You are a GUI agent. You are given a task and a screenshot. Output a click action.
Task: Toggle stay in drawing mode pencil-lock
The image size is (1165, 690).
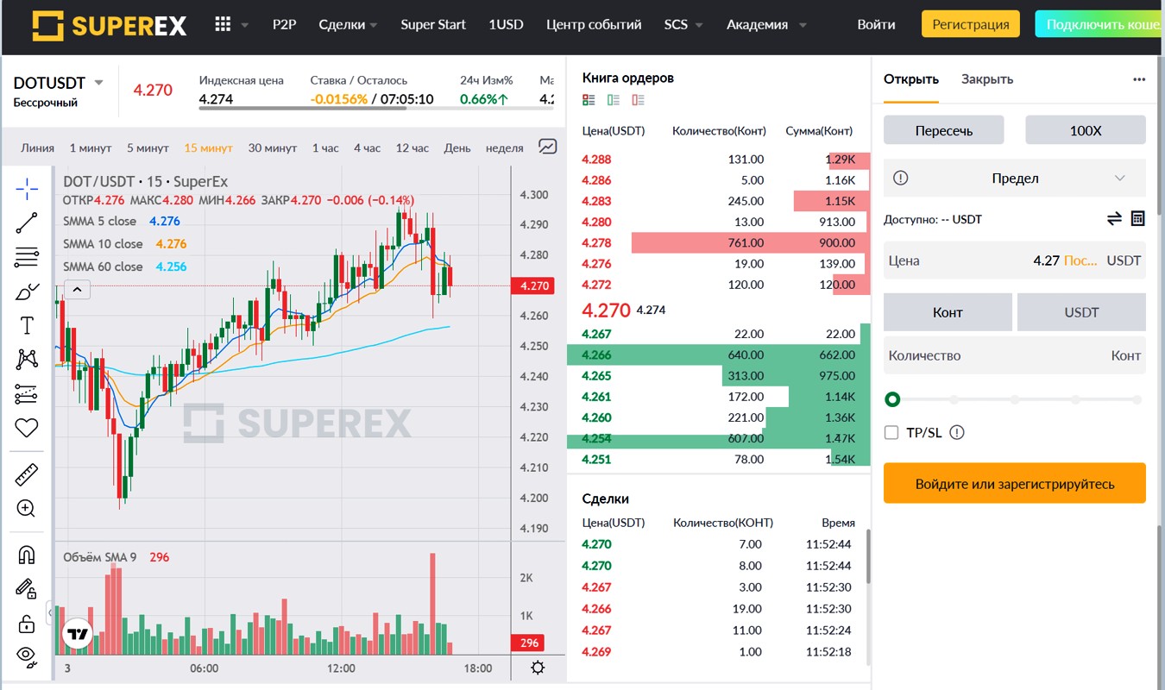(x=27, y=589)
